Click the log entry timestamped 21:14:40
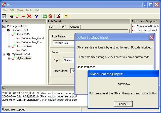Screen dimensions: 161x113 click(x=40, y=100)
